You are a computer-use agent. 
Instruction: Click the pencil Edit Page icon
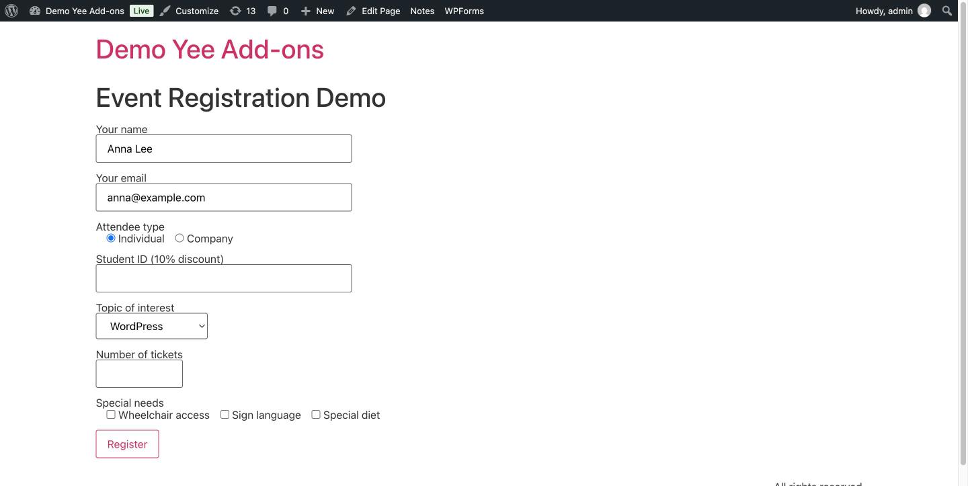351,11
